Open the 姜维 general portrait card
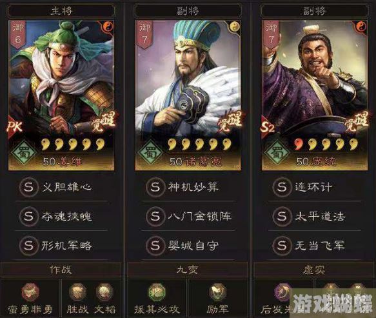376x318 pixels. [61, 95]
